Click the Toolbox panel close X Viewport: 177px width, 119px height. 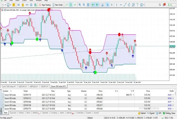1,90
